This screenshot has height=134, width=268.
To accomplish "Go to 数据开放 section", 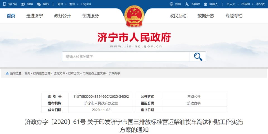I will click(x=206, y=16).
